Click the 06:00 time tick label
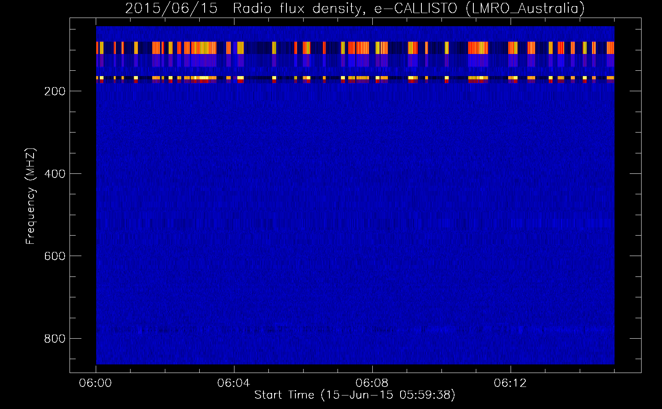 (96, 383)
